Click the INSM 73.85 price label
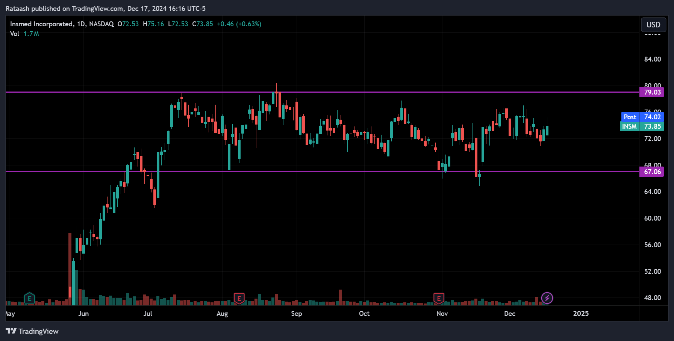The width and height of the screenshot is (674, 341). coord(642,126)
